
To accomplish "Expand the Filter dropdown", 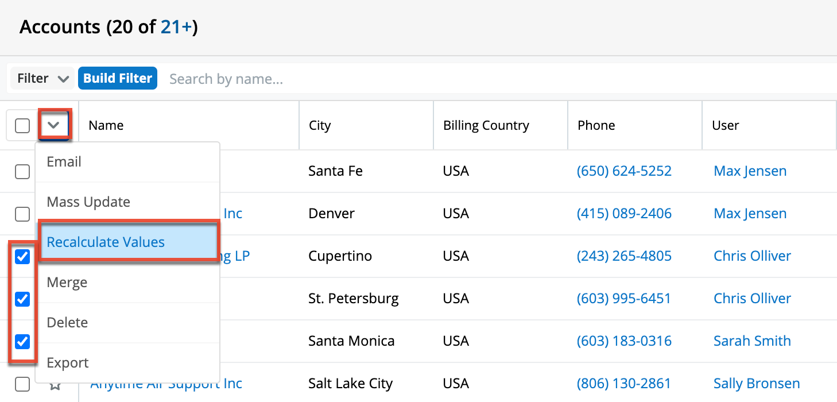I will pyautogui.click(x=42, y=79).
